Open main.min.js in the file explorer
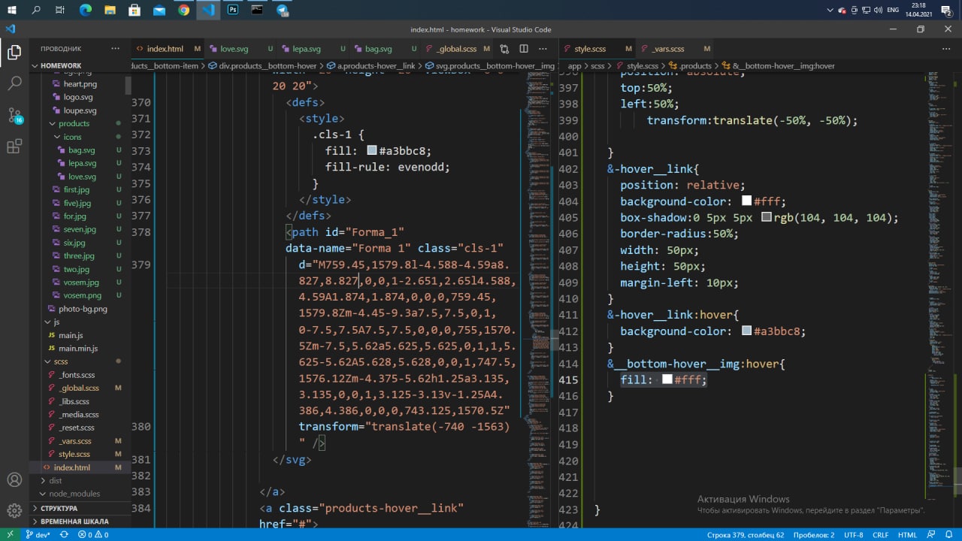962x541 pixels. tap(78, 349)
